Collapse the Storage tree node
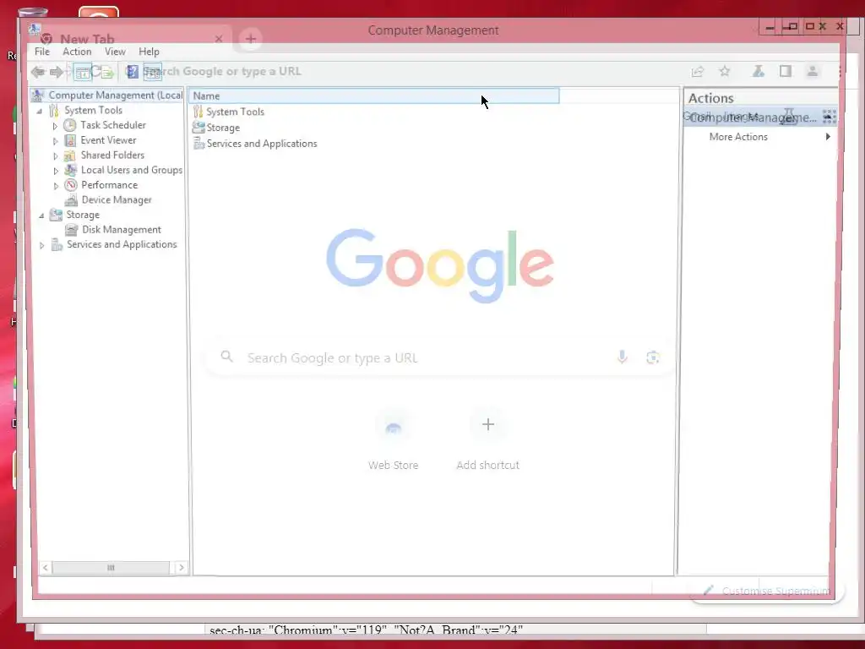Viewport: 865px width, 649px height. [x=41, y=215]
